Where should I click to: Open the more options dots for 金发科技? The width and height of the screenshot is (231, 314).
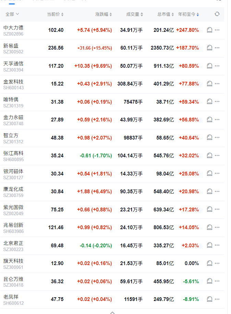click(x=217, y=84)
